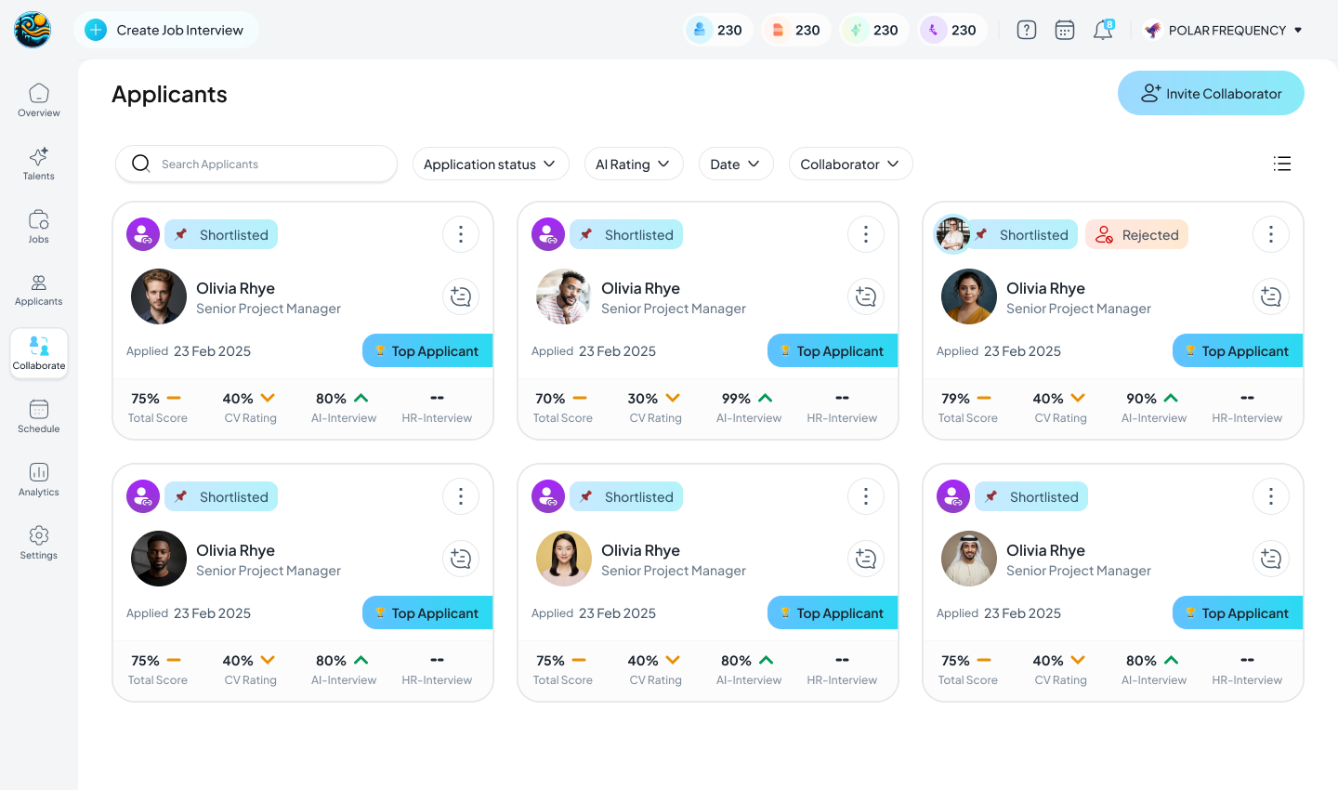Open the calendar icon in top bar
This screenshot has width=1338, height=790.
tap(1065, 30)
